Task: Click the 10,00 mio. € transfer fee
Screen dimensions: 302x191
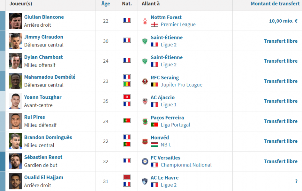Action: coord(283,21)
